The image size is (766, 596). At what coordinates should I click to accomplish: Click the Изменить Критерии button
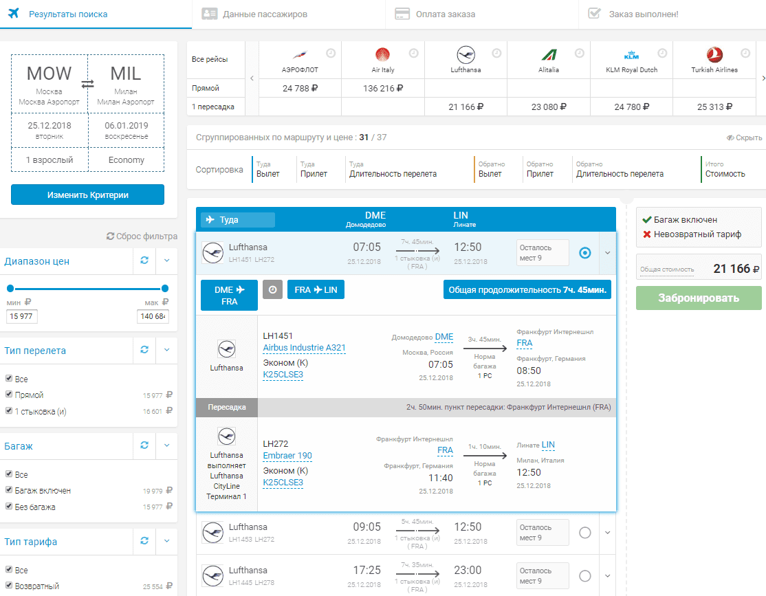pyautogui.click(x=87, y=195)
